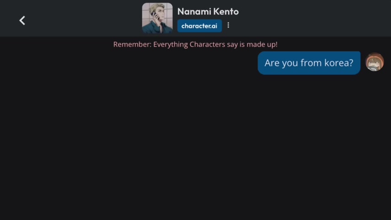This screenshot has width=391, height=220.
Task: Click the sender's round profile icon
Action: (x=375, y=62)
